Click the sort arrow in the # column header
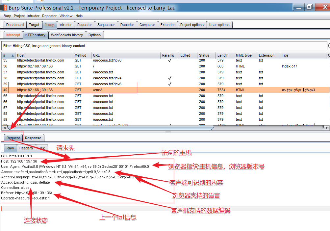This screenshot has height=231, width=330. 13,55
